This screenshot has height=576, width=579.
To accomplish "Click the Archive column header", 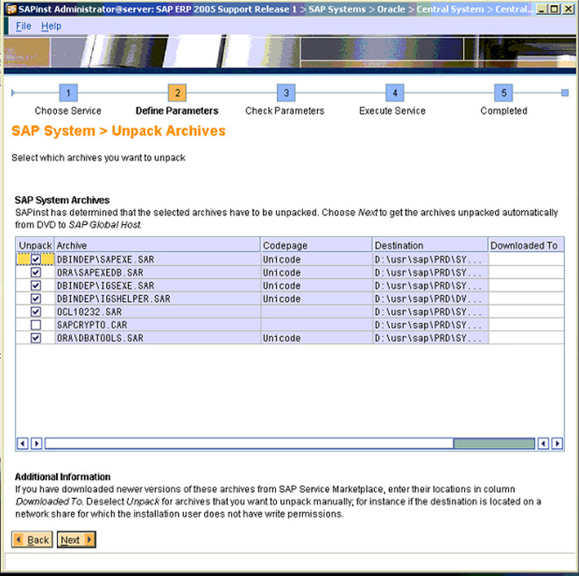I will (x=158, y=245).
